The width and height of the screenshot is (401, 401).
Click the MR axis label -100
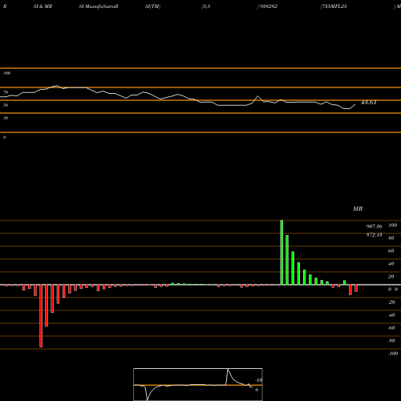tap(393, 354)
